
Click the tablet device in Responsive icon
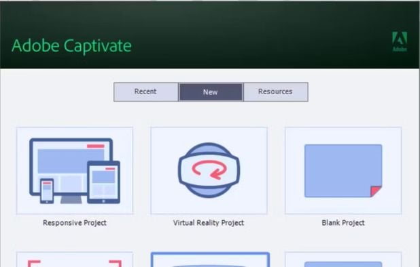pos(104,182)
